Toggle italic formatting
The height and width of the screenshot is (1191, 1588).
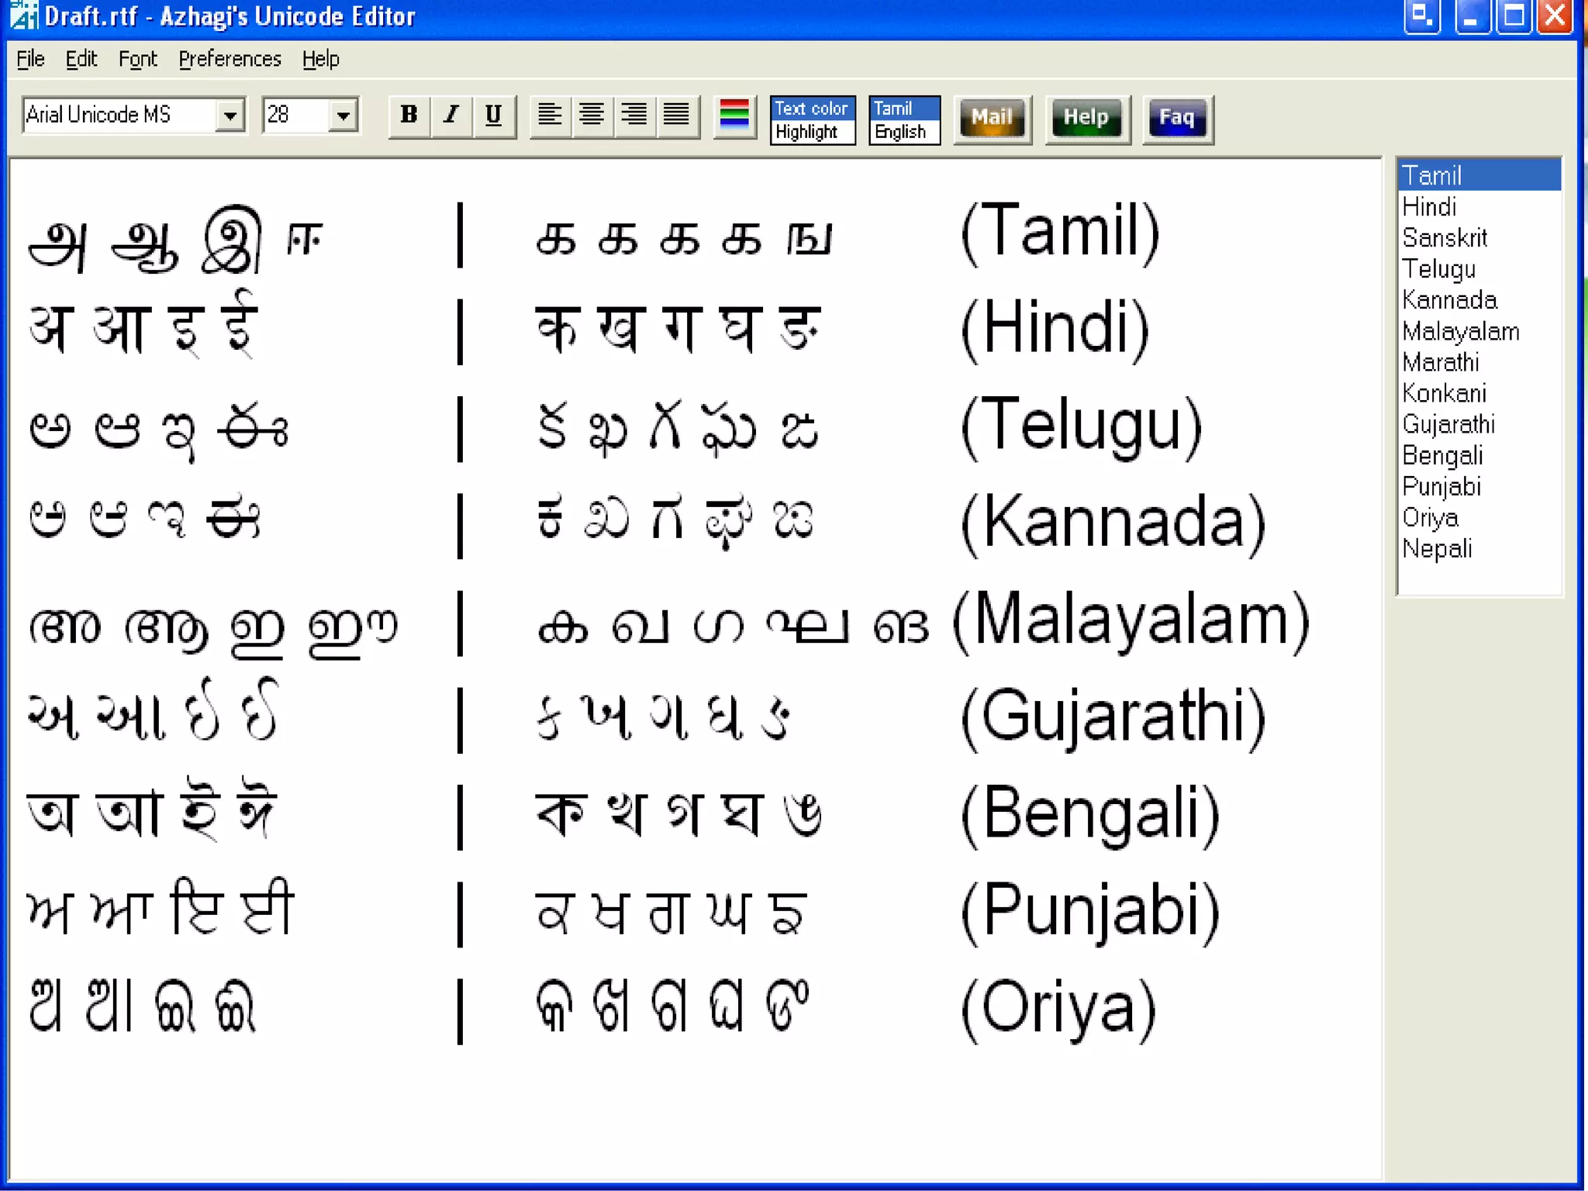(451, 116)
